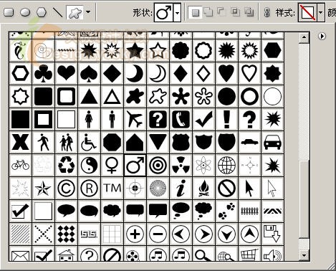Pick the yin yang shape
Image resolution: width=336 pixels, height=271 pixels.
[x=89, y=165]
